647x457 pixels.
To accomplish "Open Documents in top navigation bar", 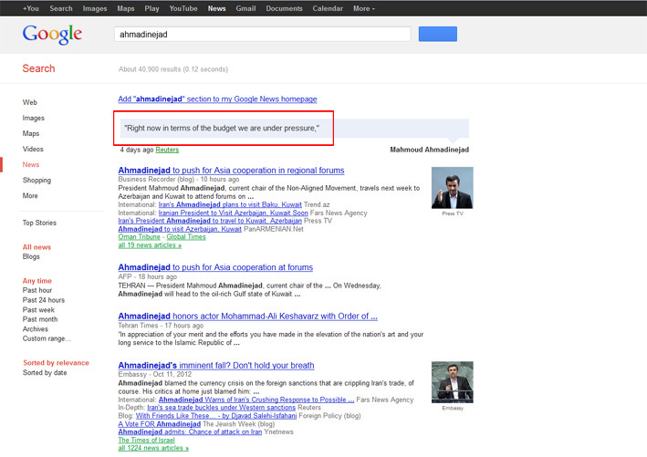I will [x=285, y=8].
